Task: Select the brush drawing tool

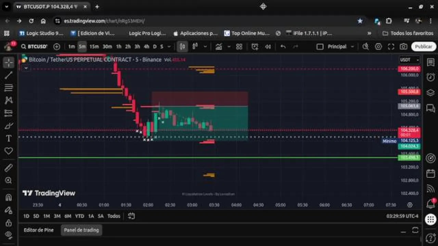Action: tap(9, 125)
